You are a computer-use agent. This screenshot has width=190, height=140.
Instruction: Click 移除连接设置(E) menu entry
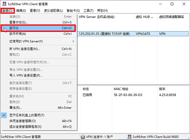pos(39,89)
